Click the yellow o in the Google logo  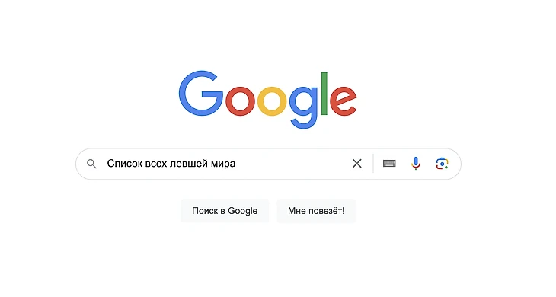tap(272, 101)
